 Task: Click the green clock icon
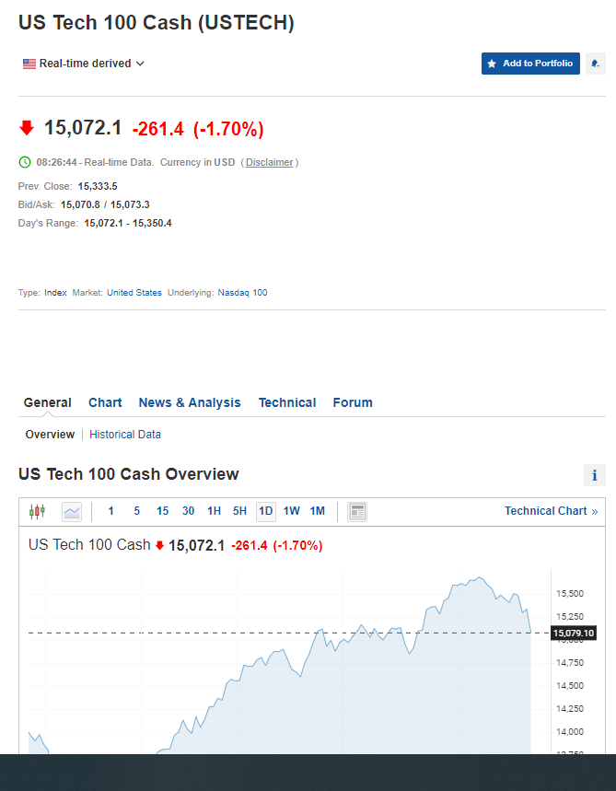coord(25,162)
